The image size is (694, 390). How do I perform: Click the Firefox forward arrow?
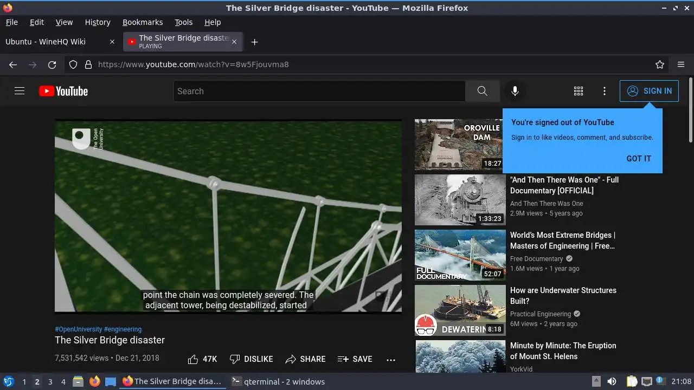[33, 64]
